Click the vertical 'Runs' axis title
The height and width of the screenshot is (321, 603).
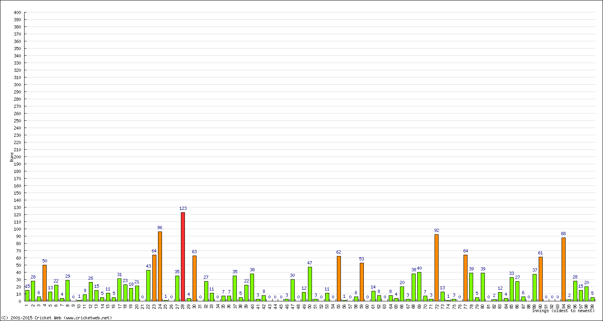(12, 157)
